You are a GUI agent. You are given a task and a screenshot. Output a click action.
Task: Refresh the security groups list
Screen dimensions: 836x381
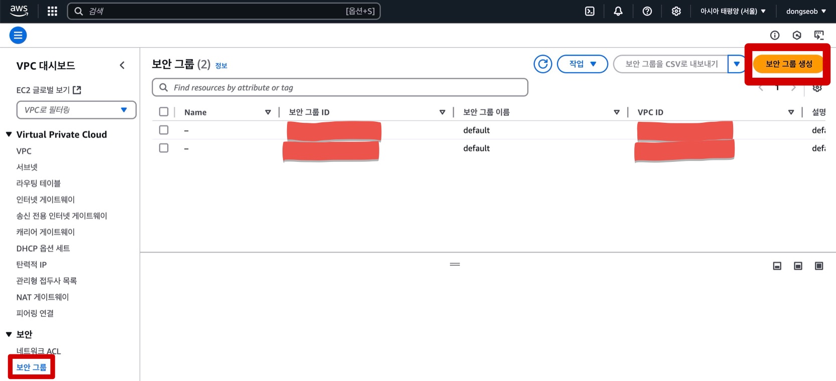tap(543, 64)
